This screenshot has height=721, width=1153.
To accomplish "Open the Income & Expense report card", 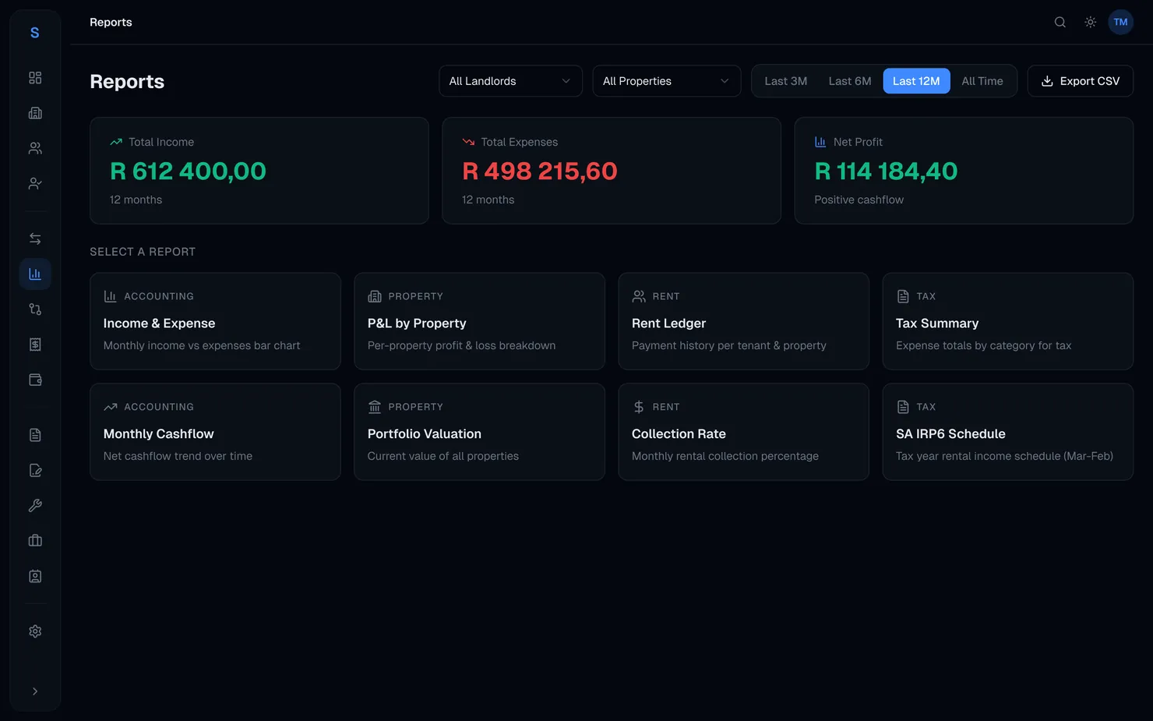I will 215,321.
